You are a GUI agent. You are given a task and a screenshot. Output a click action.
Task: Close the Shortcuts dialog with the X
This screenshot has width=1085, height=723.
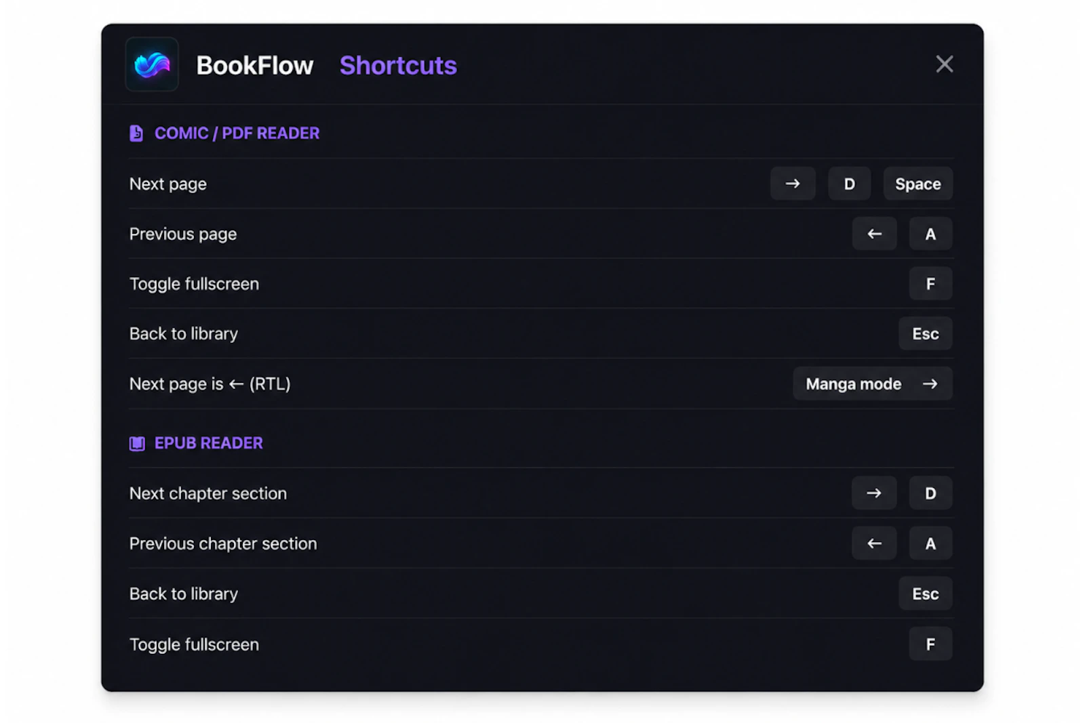pyautogui.click(x=944, y=64)
